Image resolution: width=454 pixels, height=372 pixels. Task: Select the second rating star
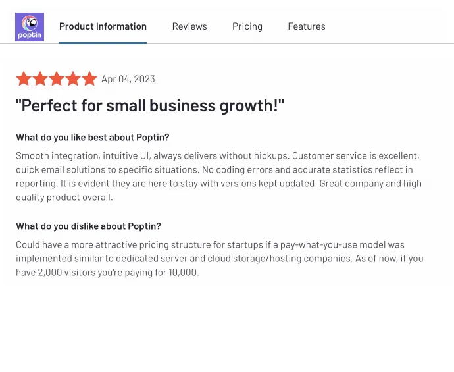click(40, 79)
